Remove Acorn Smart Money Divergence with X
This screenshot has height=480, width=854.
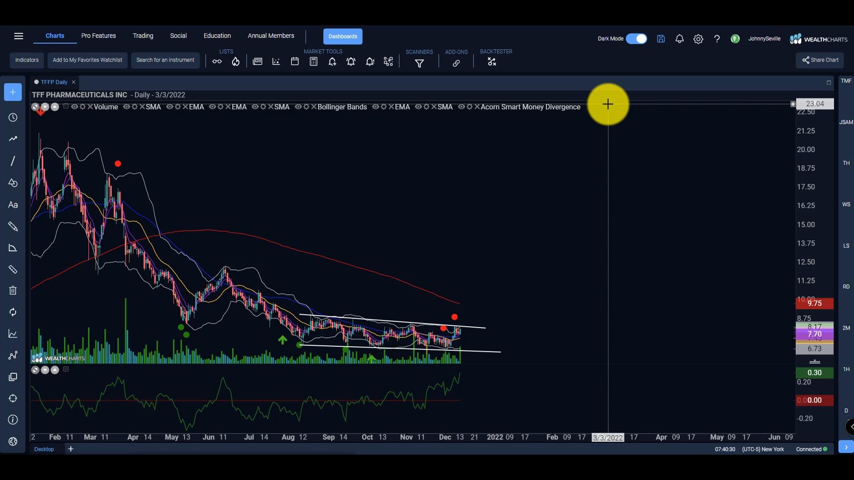pos(477,107)
